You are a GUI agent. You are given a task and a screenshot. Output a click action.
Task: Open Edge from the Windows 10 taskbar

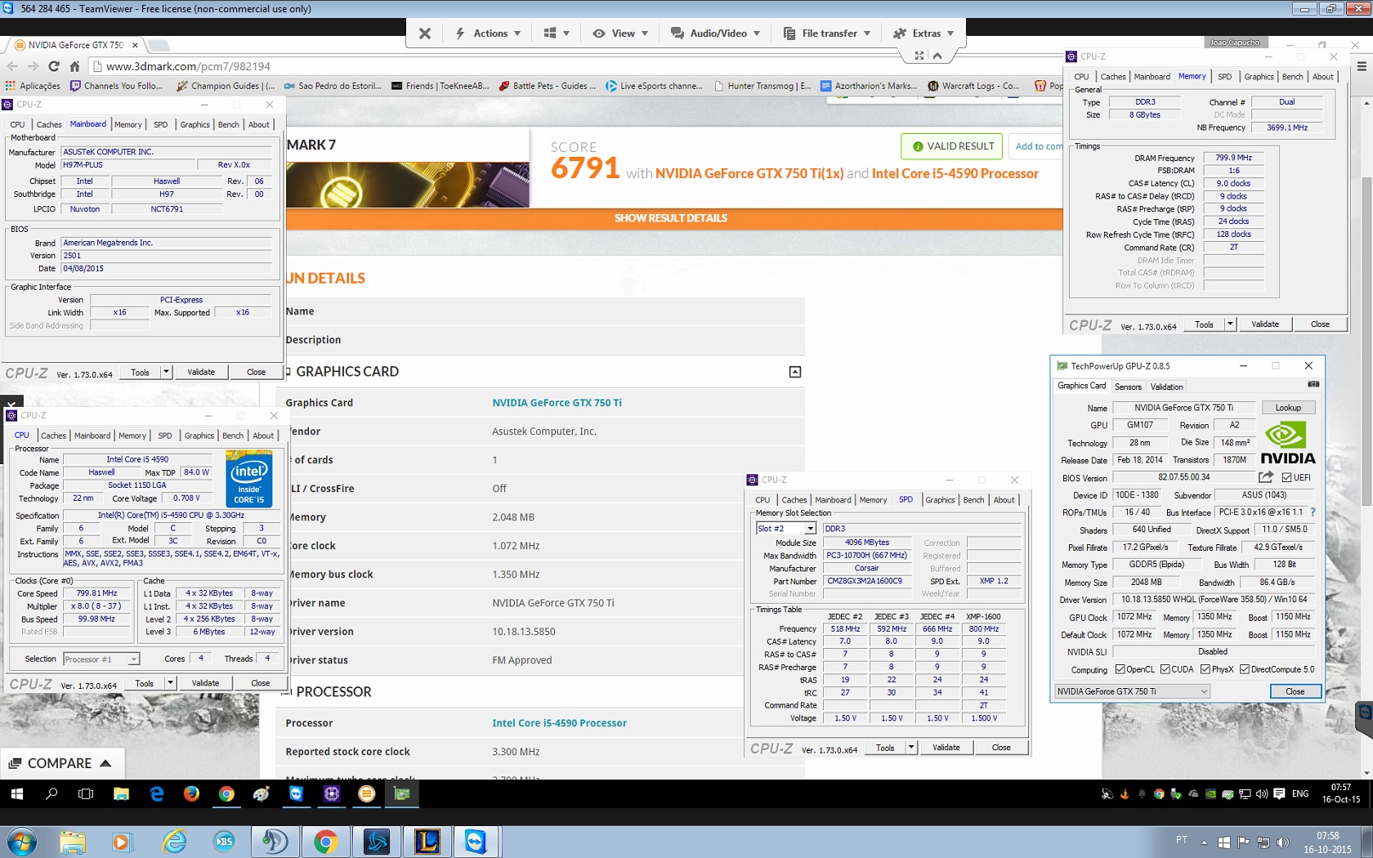point(156,793)
